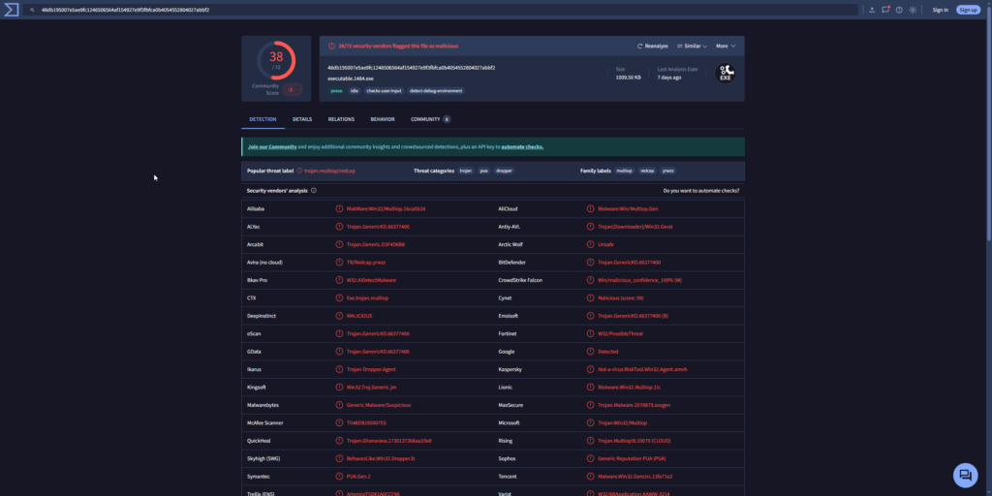Screen dimensions: 992x496
Task: Open the notifications speech-bubble icon
Action: pyautogui.click(x=885, y=10)
